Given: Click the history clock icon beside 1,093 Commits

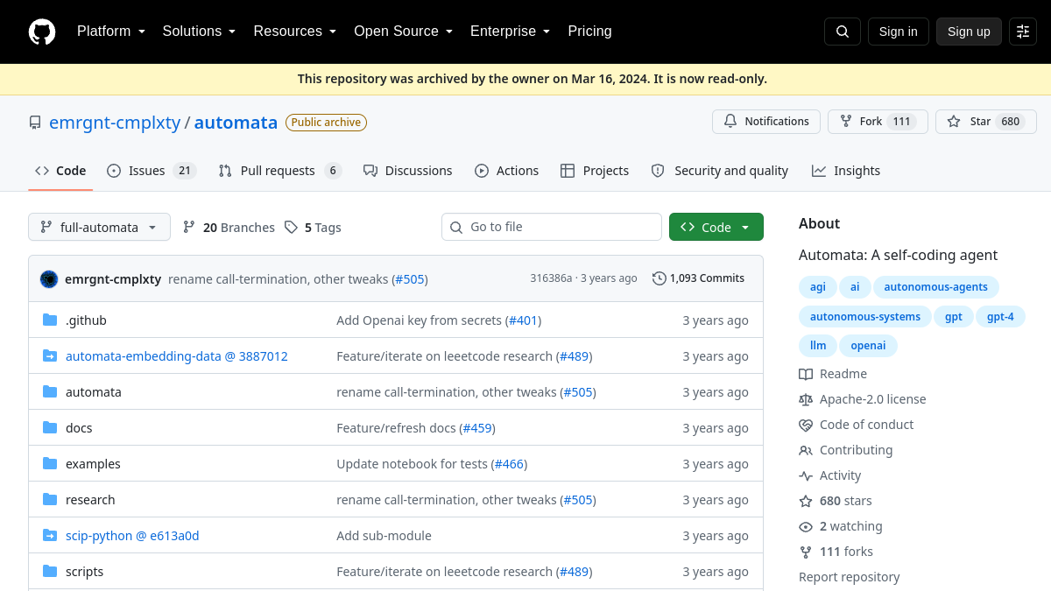Looking at the screenshot, I should click(x=660, y=278).
